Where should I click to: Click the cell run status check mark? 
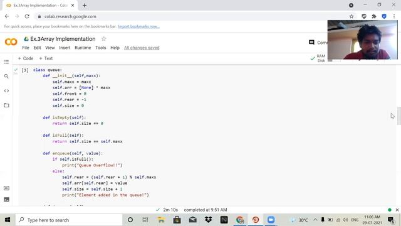coord(16,70)
